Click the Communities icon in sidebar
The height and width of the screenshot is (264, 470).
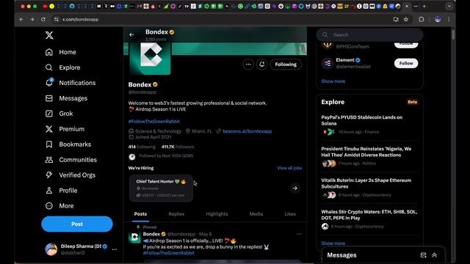click(x=49, y=160)
